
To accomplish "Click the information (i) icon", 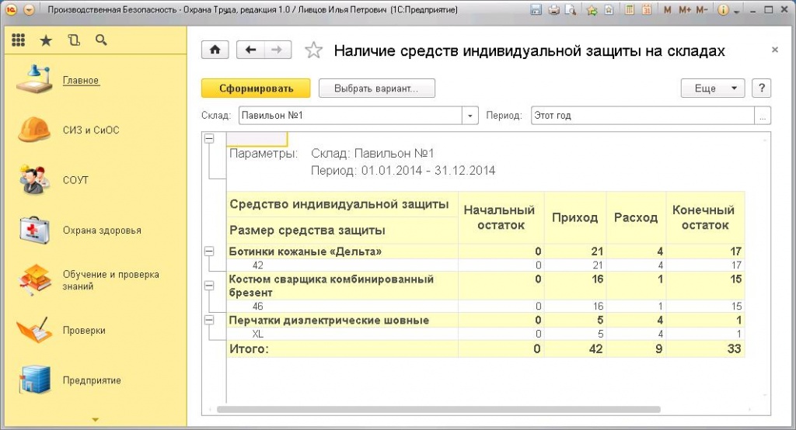I will 724,9.
